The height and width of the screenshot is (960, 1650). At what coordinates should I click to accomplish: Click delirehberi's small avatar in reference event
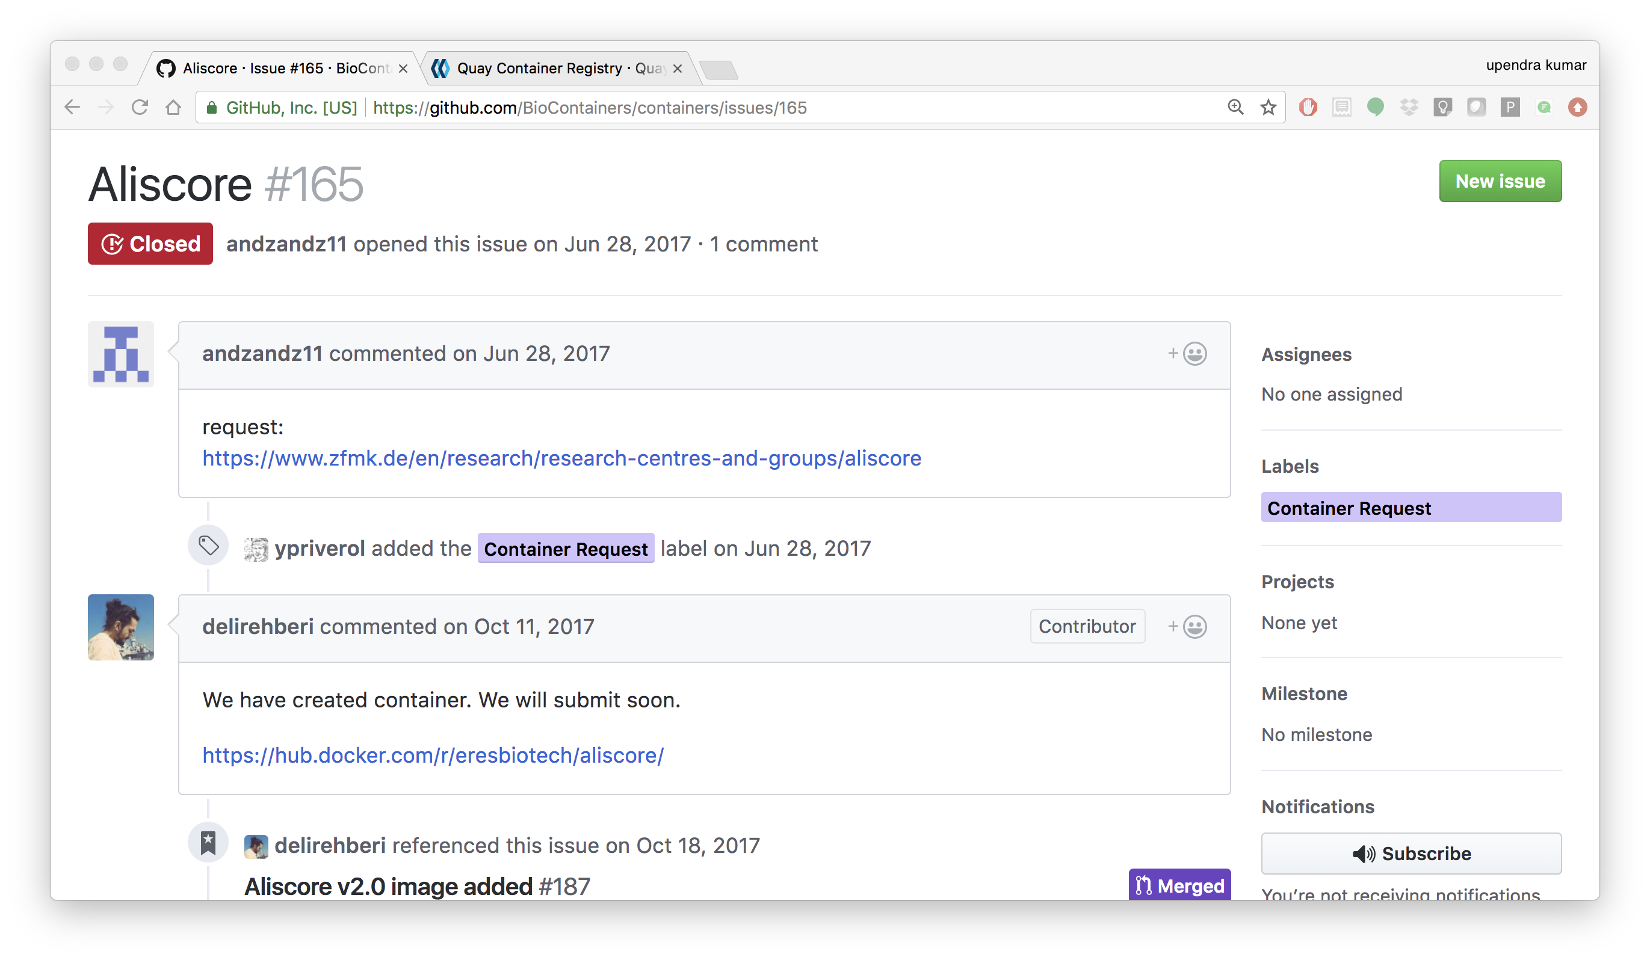click(x=256, y=846)
